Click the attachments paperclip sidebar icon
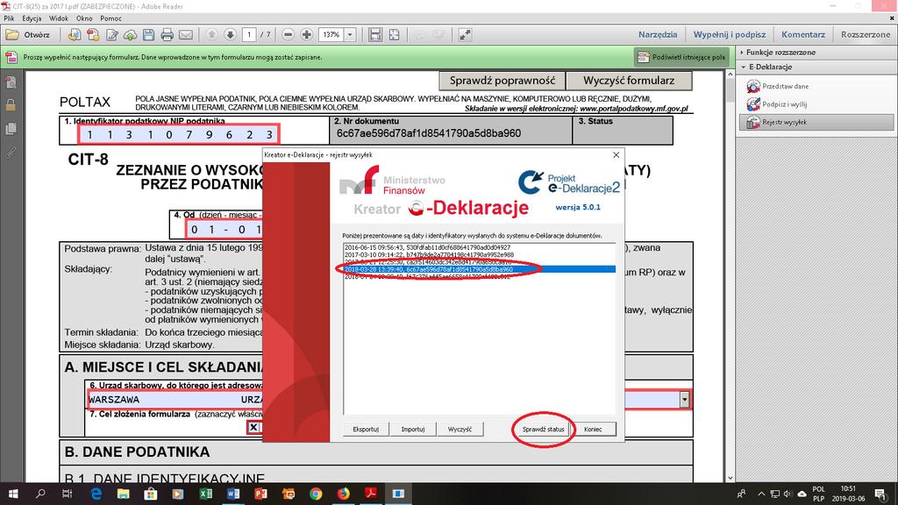 (x=11, y=153)
